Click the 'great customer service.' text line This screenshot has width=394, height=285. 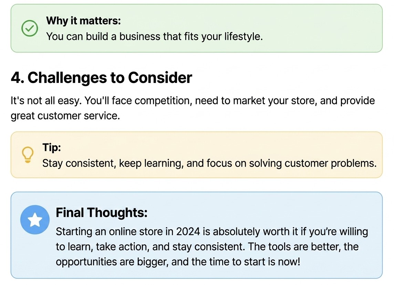65,116
